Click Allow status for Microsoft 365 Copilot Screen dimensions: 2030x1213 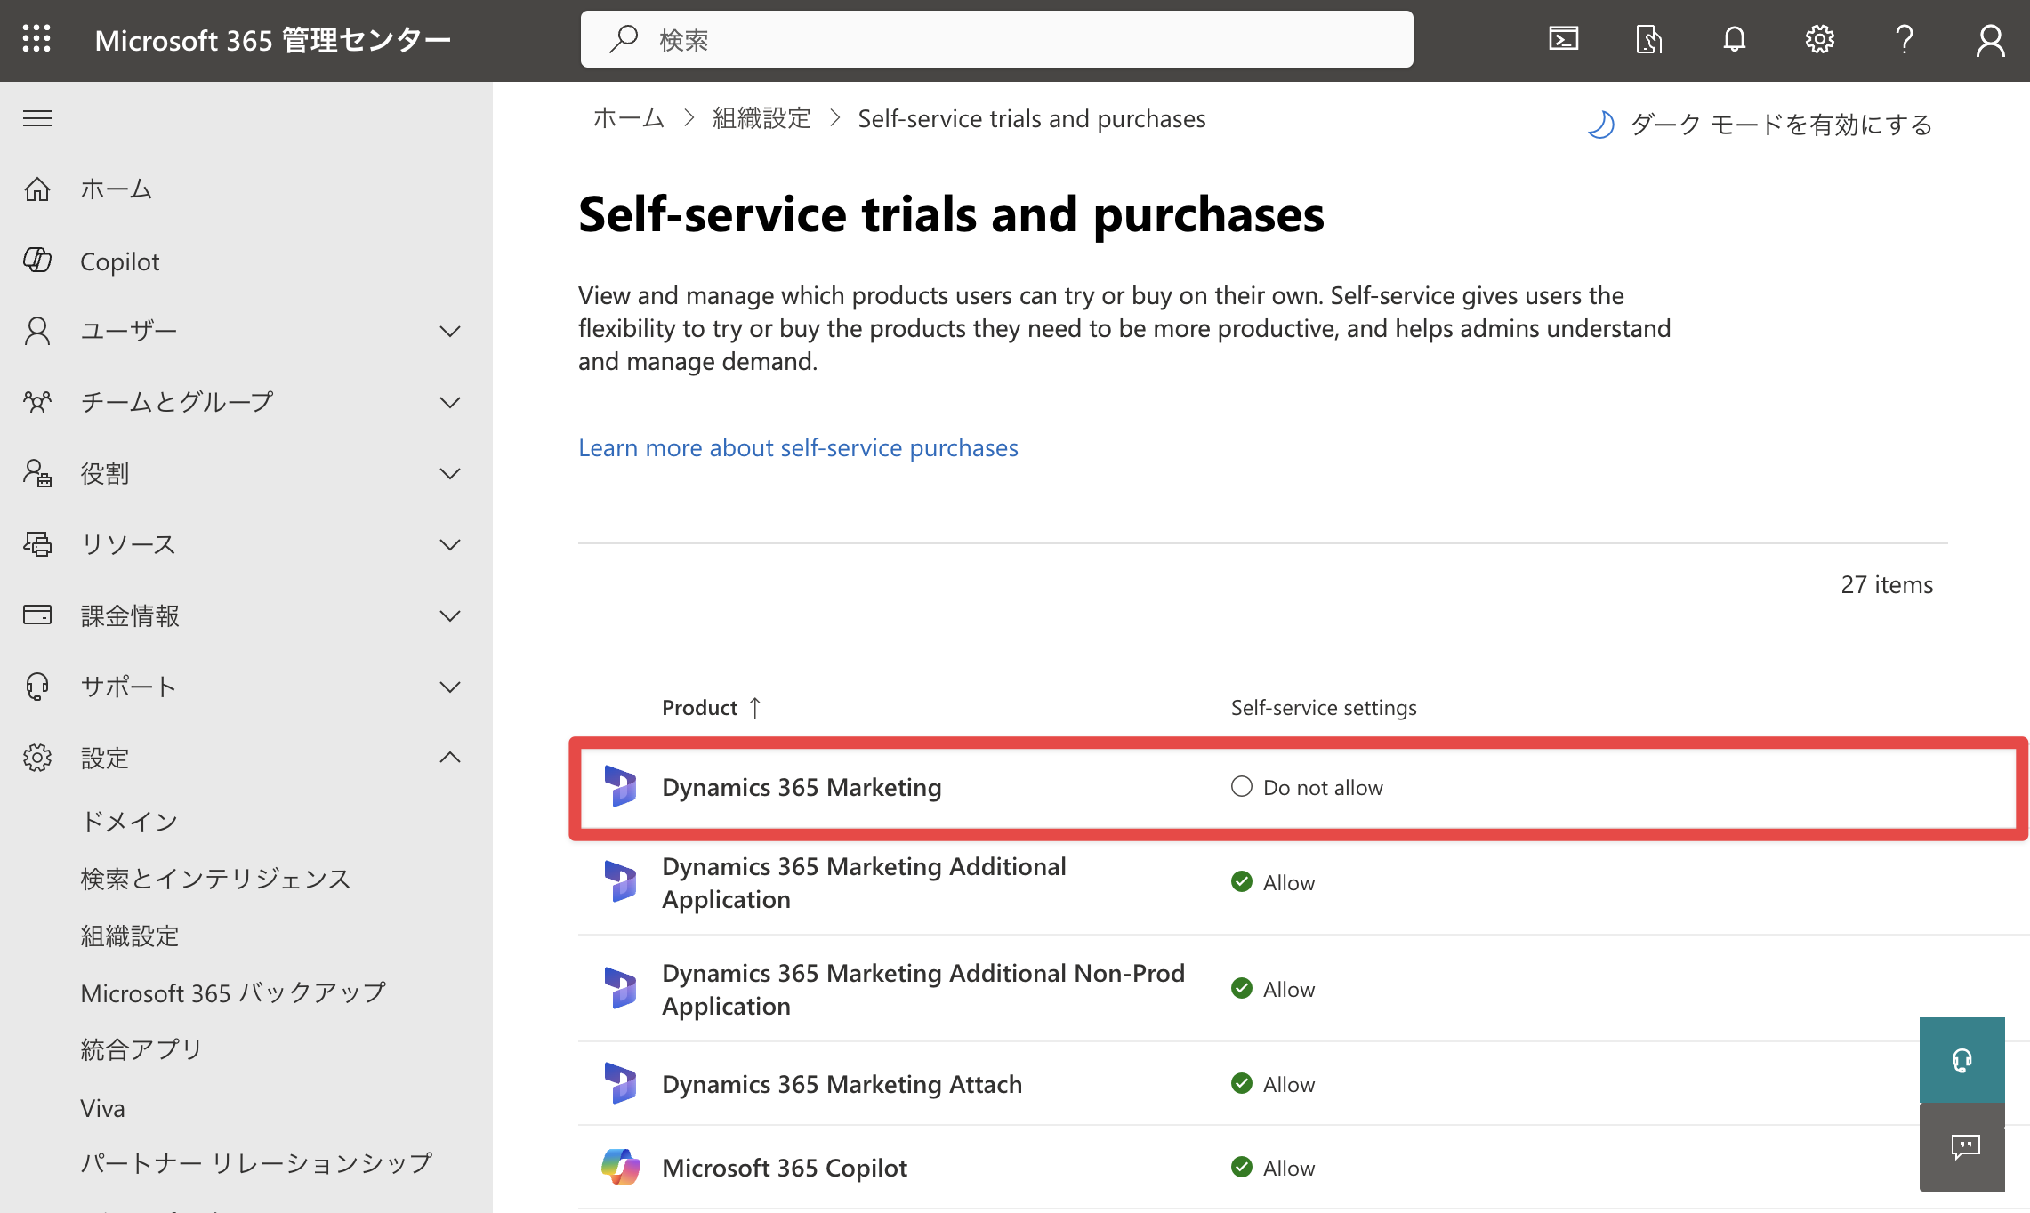tap(1273, 1168)
